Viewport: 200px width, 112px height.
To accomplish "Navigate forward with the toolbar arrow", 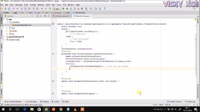I will (46, 9).
